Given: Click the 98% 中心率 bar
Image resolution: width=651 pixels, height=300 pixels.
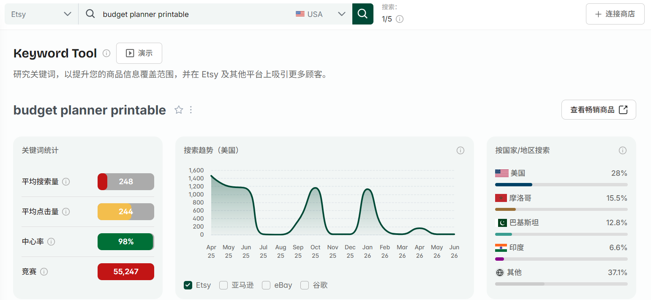Looking at the screenshot, I should click(126, 242).
